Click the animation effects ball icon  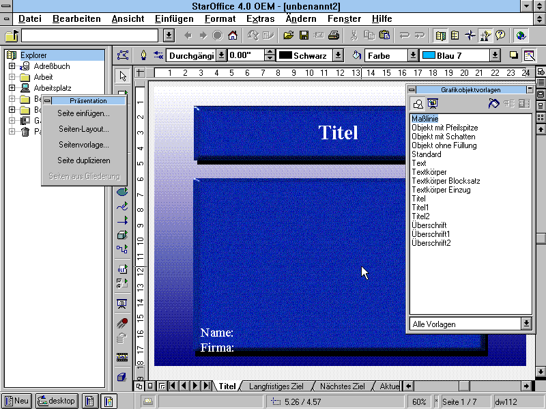coord(122,323)
